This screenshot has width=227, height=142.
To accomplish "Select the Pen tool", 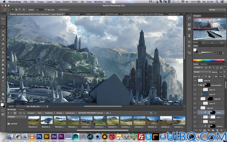I will pos(3,77).
